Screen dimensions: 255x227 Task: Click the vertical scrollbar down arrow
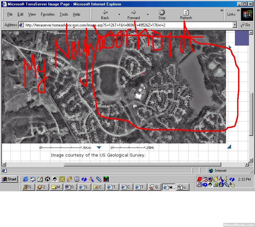point(251,159)
